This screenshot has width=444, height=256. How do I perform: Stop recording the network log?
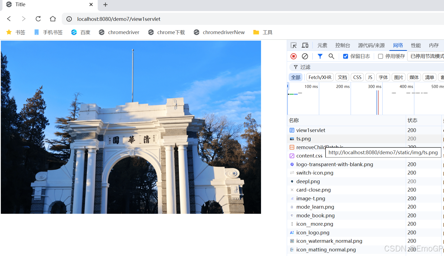coord(294,56)
